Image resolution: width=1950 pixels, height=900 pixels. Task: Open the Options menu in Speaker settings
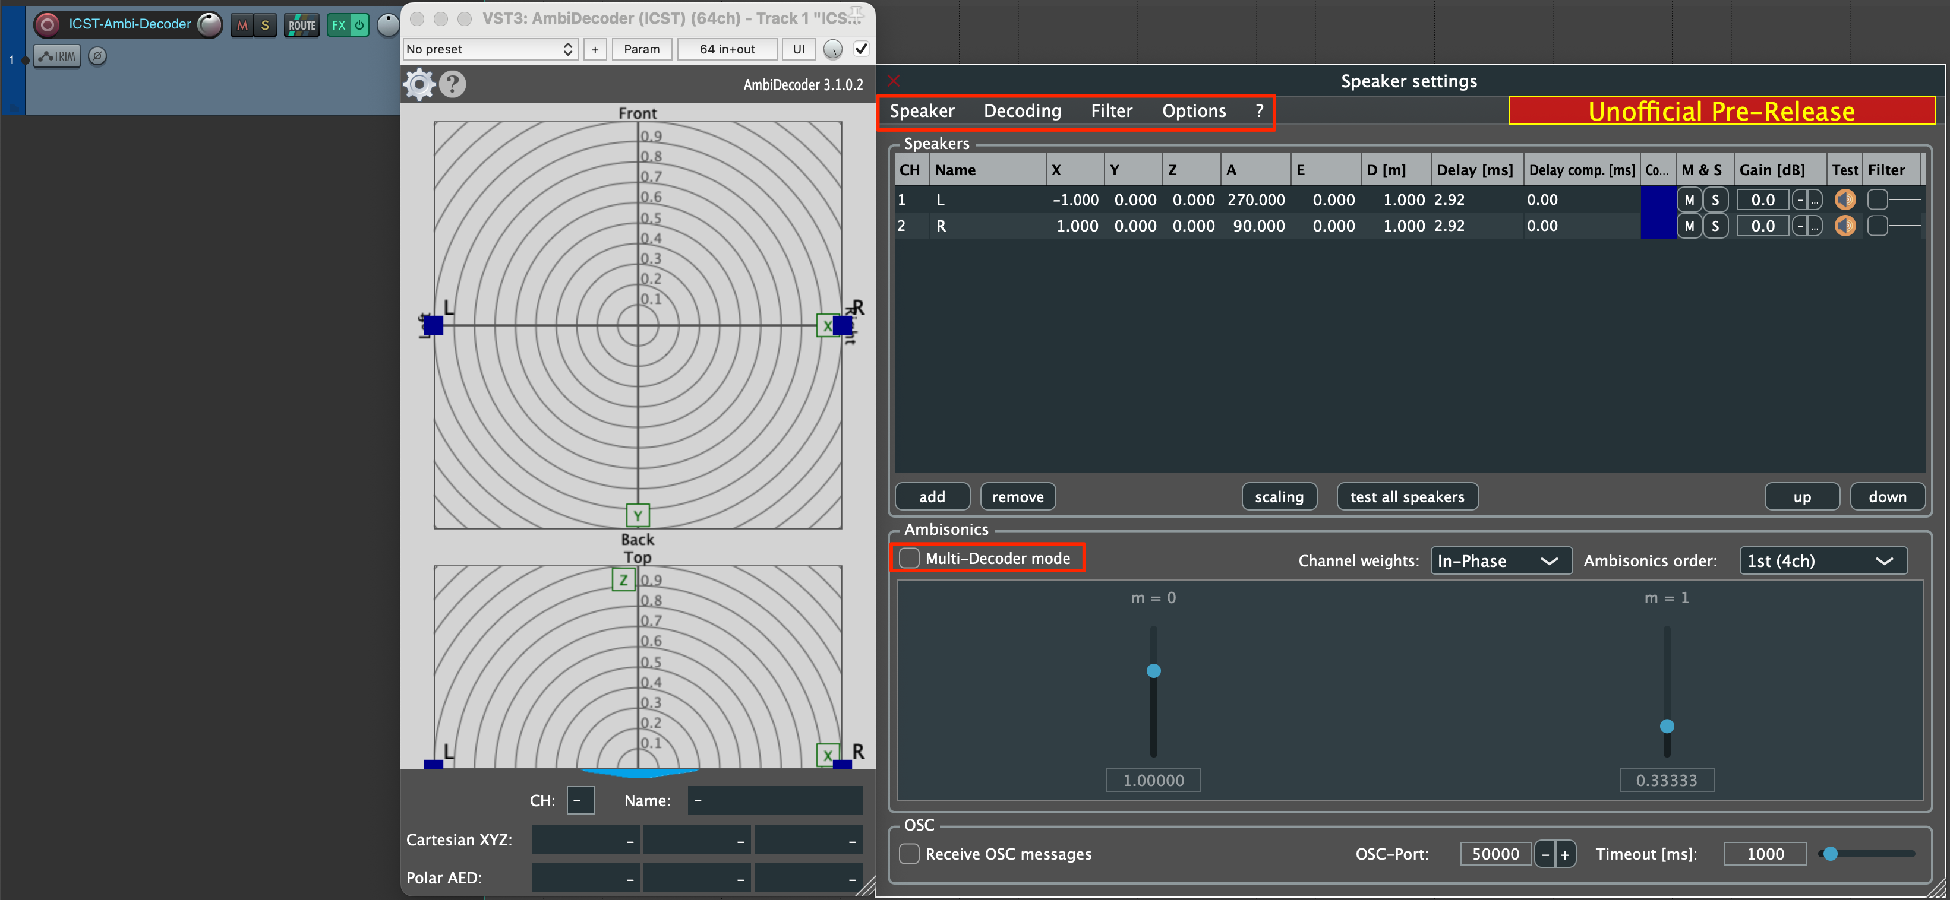click(x=1193, y=110)
